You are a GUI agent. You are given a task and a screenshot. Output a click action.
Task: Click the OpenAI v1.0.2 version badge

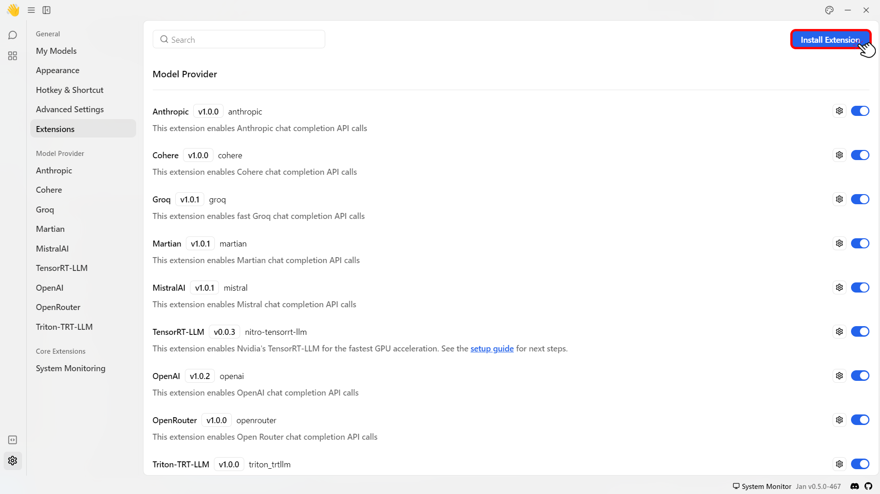(x=200, y=376)
